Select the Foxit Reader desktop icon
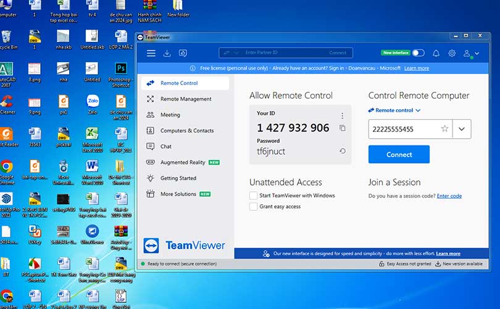 (x=8, y=137)
